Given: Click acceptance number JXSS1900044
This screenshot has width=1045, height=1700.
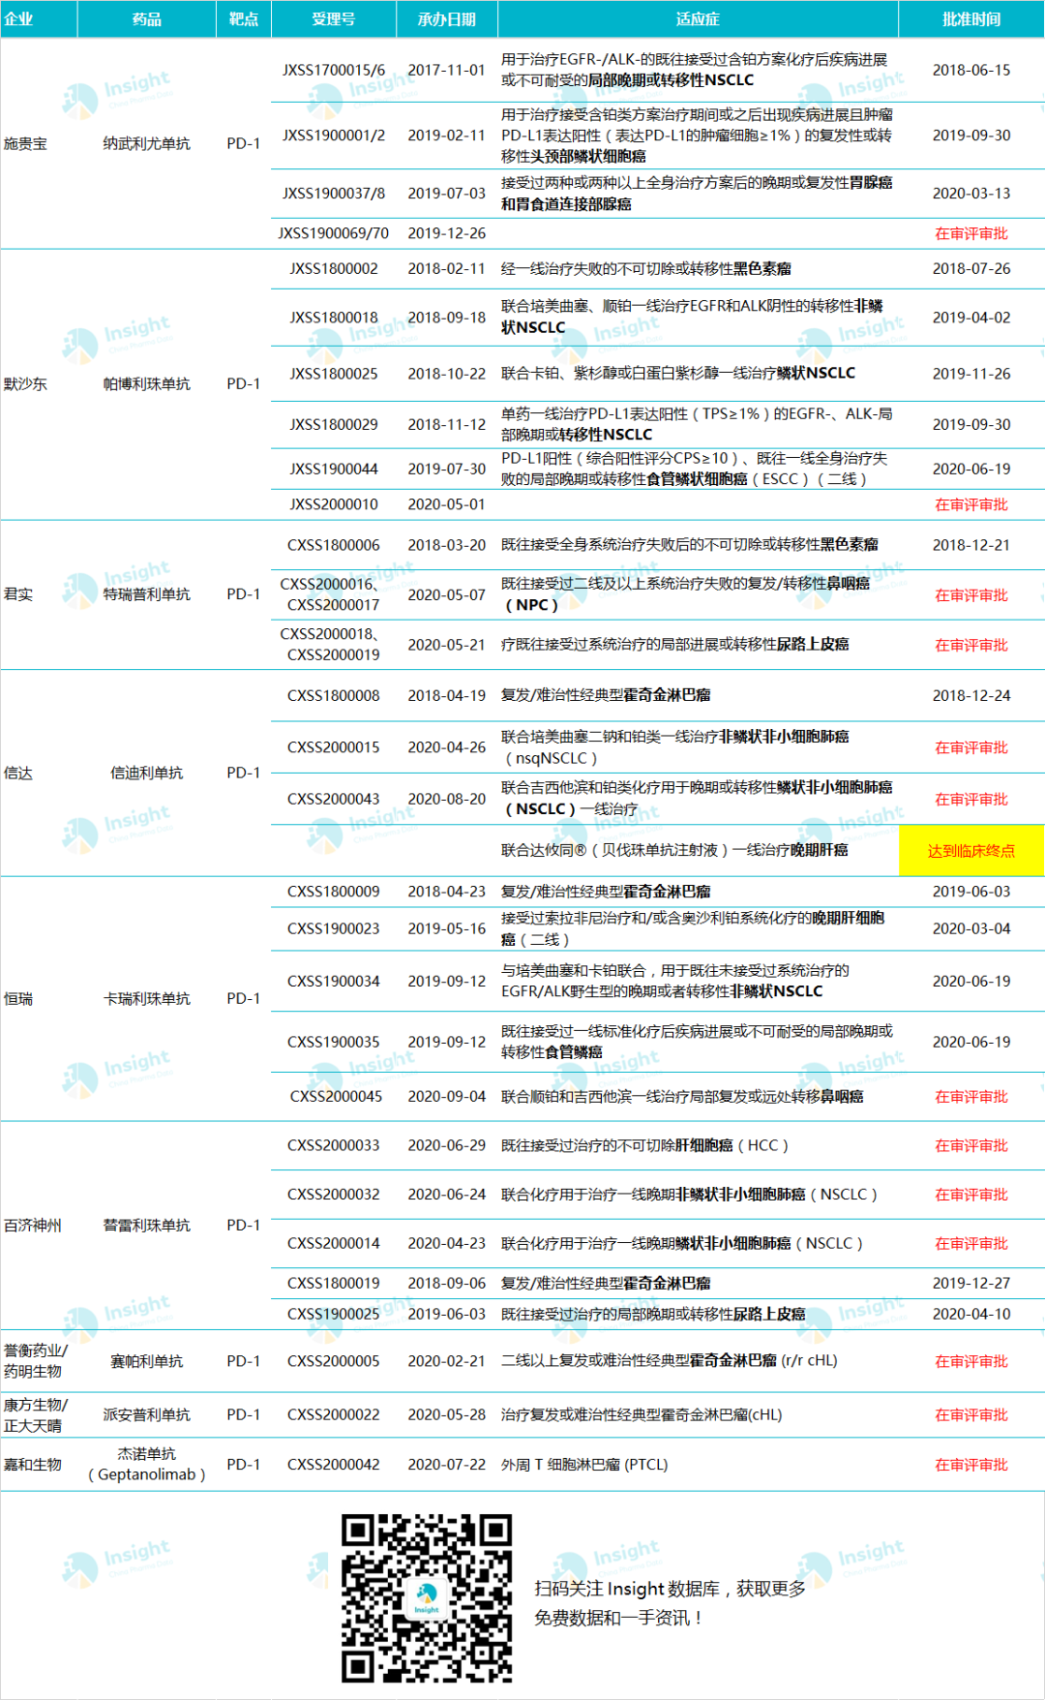Looking at the screenshot, I should click(334, 469).
